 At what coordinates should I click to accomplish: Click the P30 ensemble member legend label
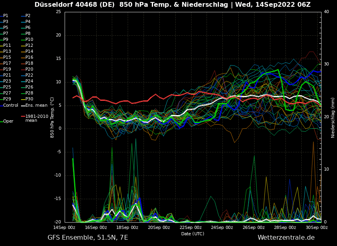point(29,99)
